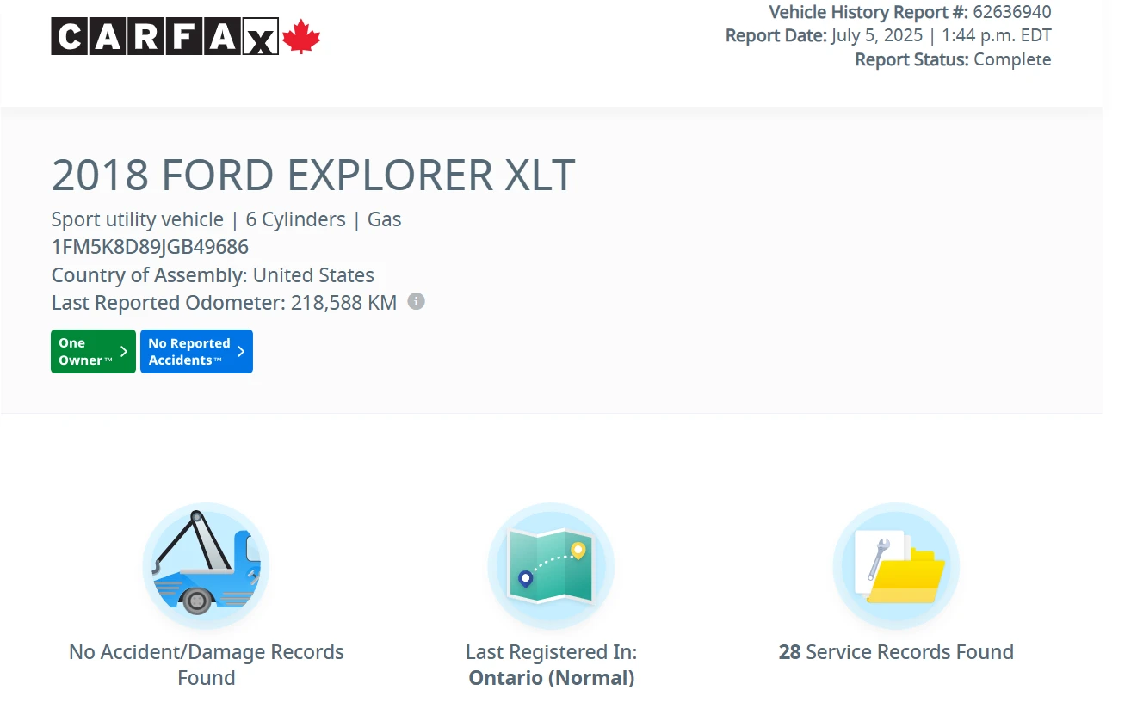The height and width of the screenshot is (727, 1137).
Task: Expand the chevron on One Owner badge
Action: pos(124,351)
